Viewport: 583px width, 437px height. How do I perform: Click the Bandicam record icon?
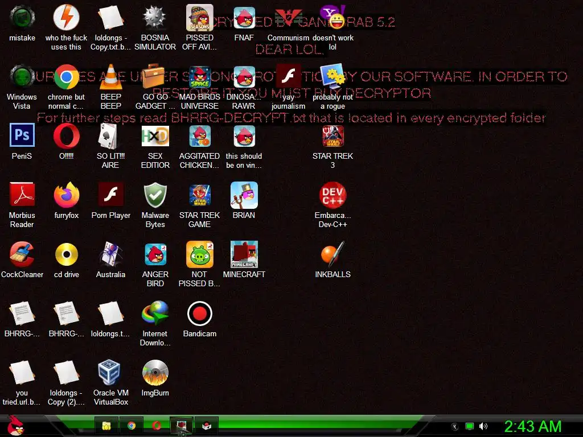200,314
